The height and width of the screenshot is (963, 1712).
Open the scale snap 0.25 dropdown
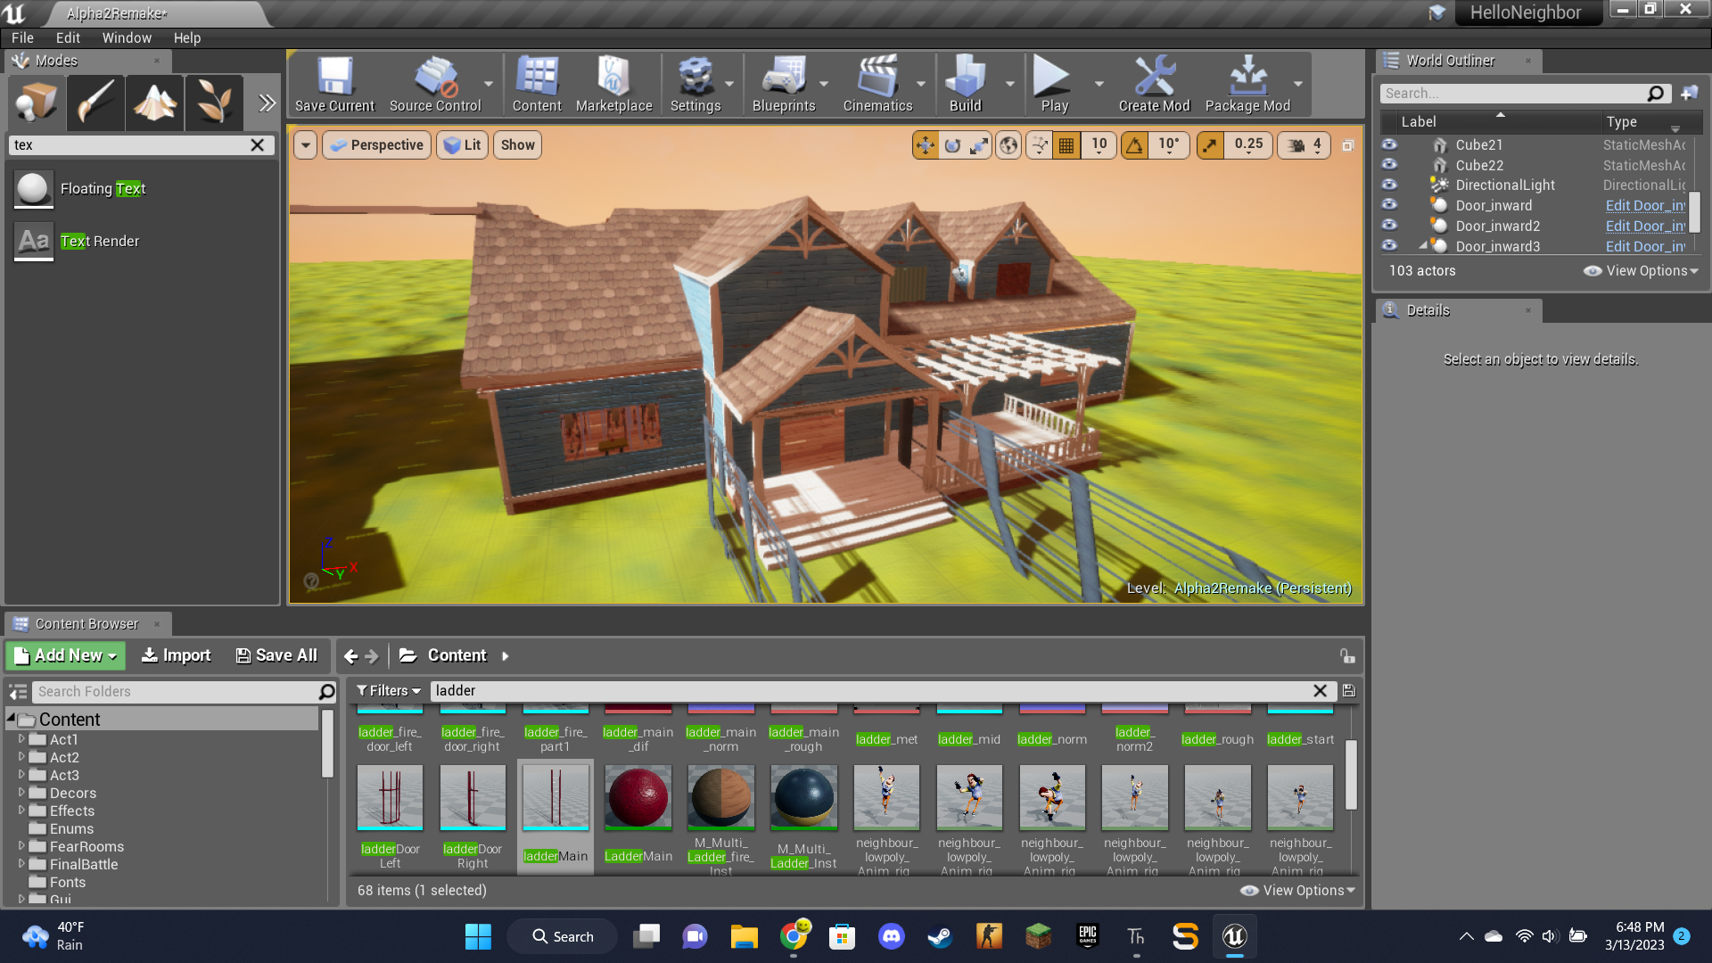click(1248, 145)
